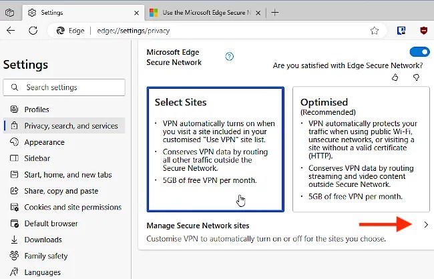Click the Privacy lock icon in sidebar
Image resolution: width=434 pixels, height=279 pixels.
coord(14,125)
